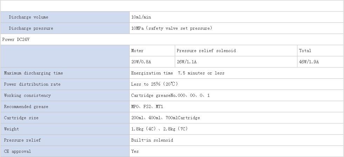Select the 46W/1.9A total value
The width and height of the screenshot is (344, 157).
309,62
